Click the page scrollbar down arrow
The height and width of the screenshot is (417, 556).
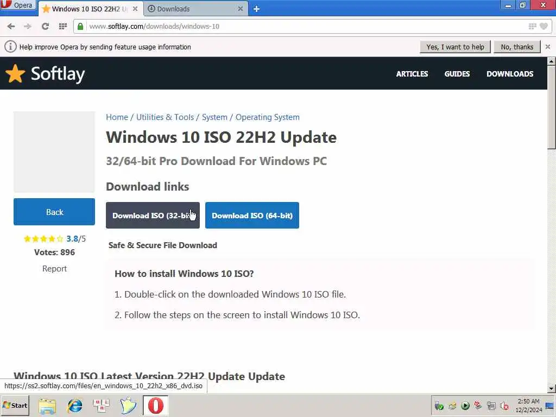pyautogui.click(x=551, y=389)
